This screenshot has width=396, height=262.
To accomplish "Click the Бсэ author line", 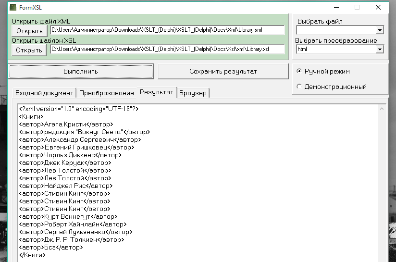I will [x=51, y=248].
